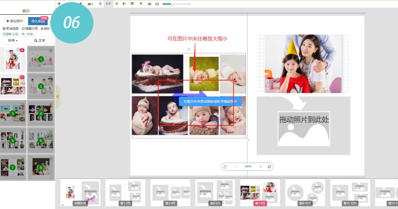Select the 第9-10页 page thumbnail
Image resolution: width=398 pixels, height=209 pixels.
click(x=304, y=192)
